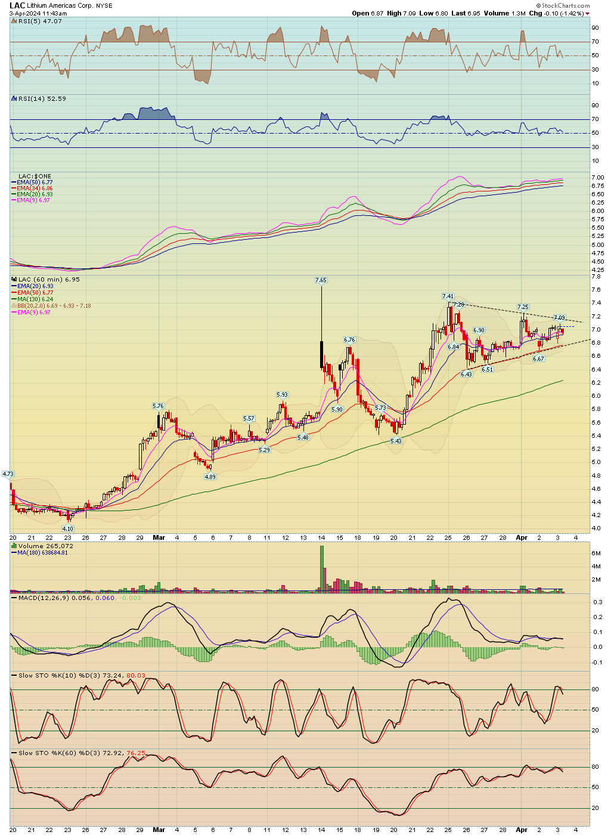
Task: Click the blue EMA(50) swatch under LAC:$ONE
Action: click(14, 183)
